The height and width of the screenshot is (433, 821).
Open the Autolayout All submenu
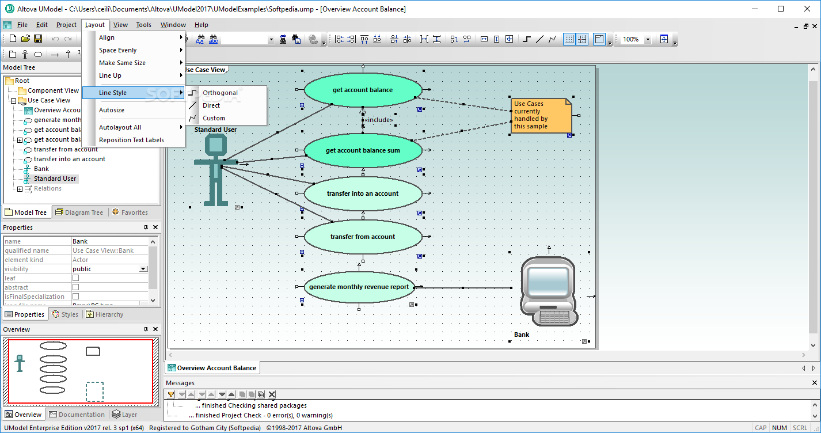134,127
